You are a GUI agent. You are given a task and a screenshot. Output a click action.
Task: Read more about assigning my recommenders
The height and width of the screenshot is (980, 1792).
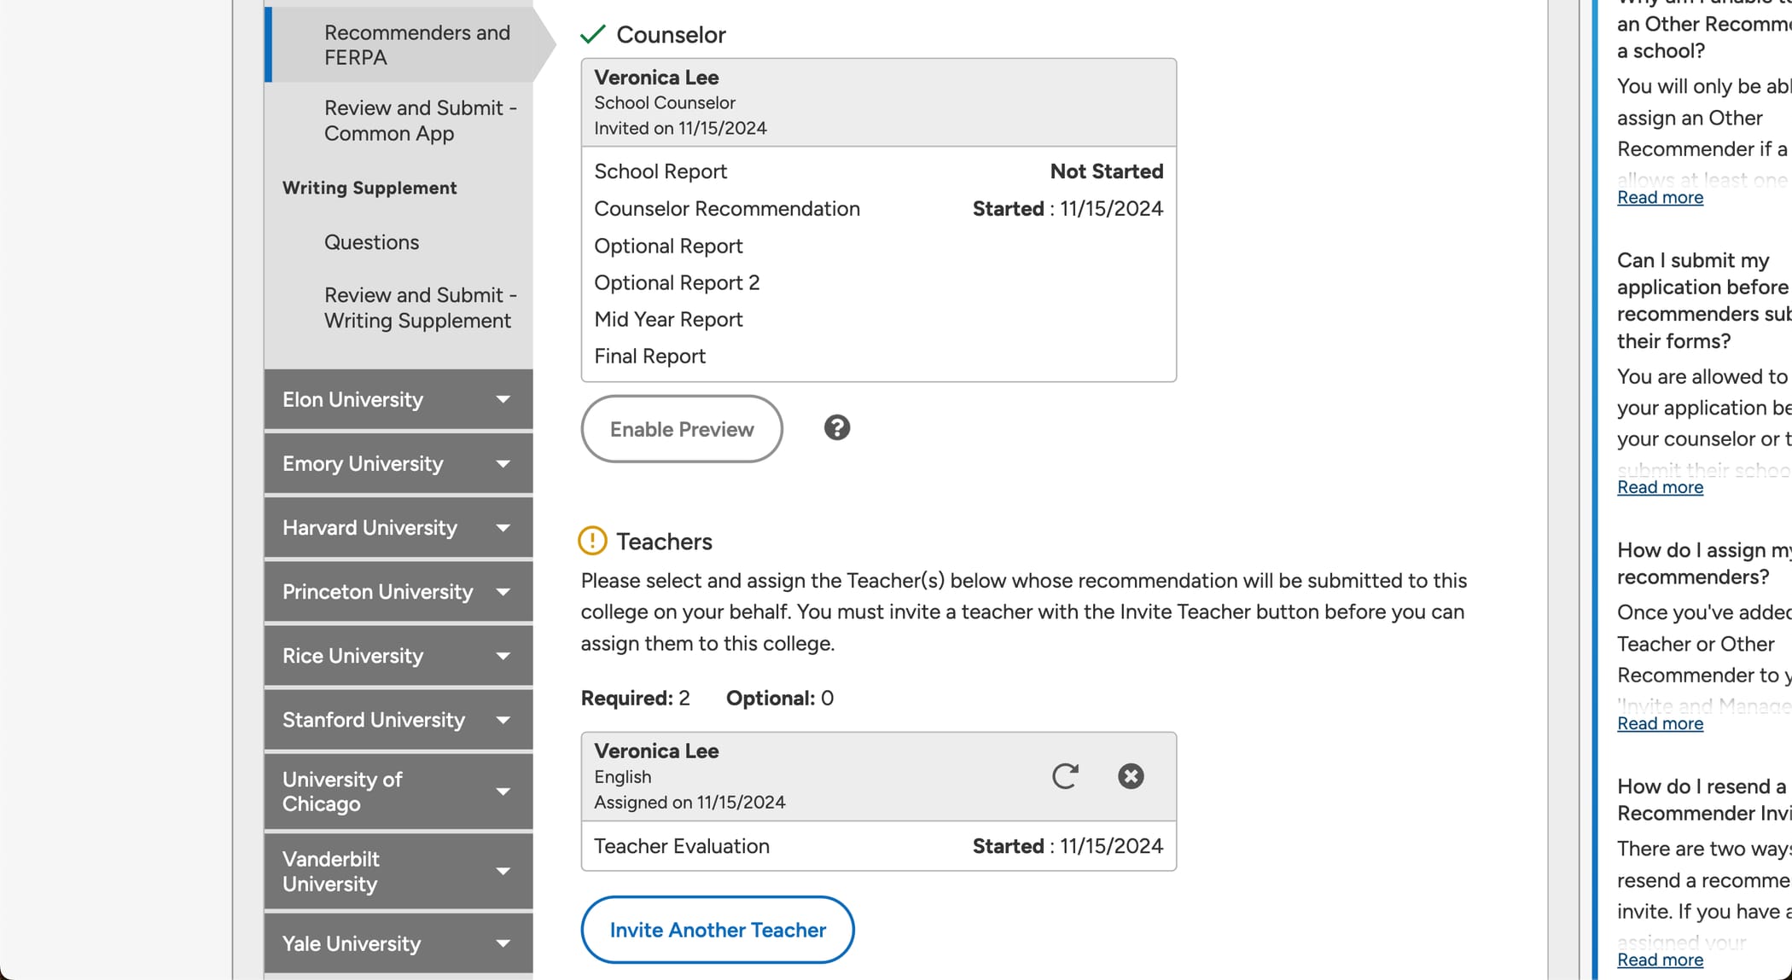(x=1660, y=723)
